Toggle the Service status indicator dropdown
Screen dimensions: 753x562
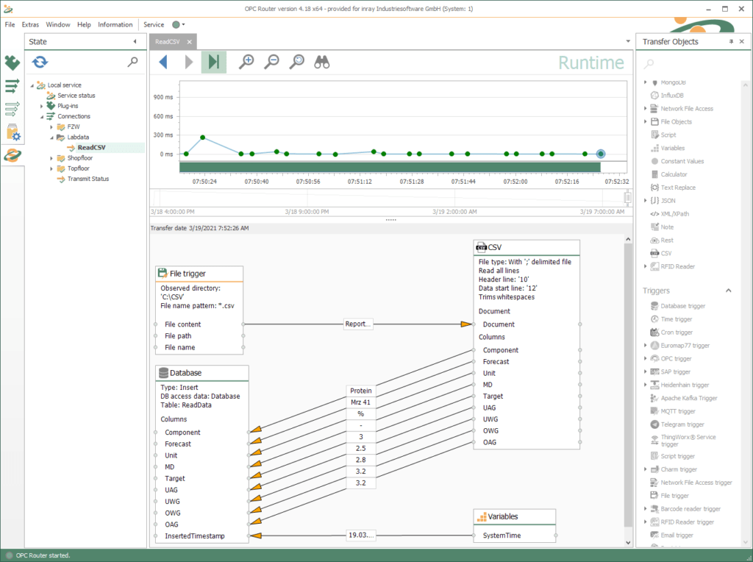[x=179, y=24]
